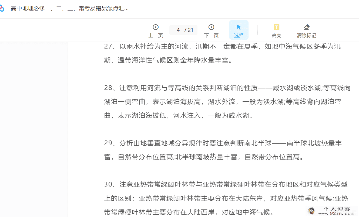Click the total page count 21

(x=191, y=30)
